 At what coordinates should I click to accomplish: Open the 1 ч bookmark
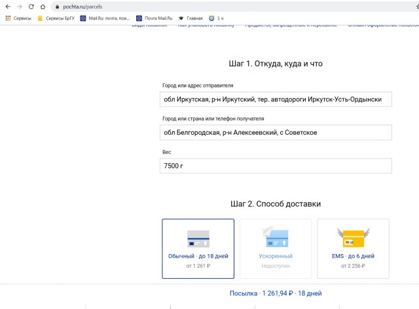(216, 18)
